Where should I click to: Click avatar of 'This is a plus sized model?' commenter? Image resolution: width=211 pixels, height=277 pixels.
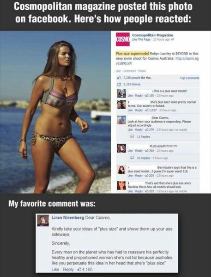(121, 93)
